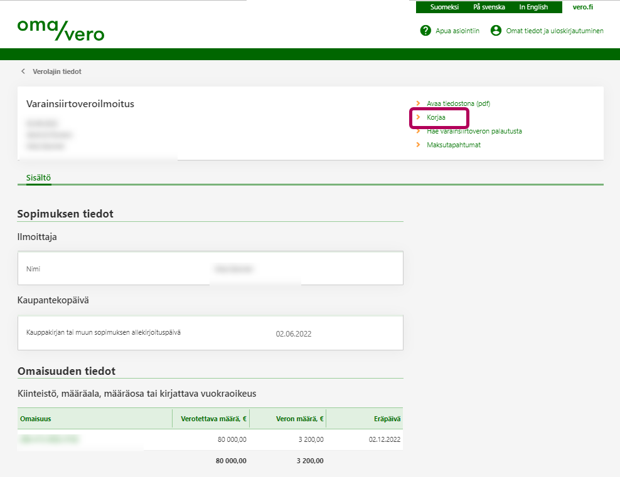This screenshot has height=477, width=620.
Task: Switch language to Suomeksi
Action: pos(444,7)
